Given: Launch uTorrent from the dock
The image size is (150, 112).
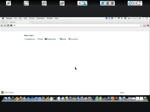Looking at the screenshot, I should tap(97, 99).
